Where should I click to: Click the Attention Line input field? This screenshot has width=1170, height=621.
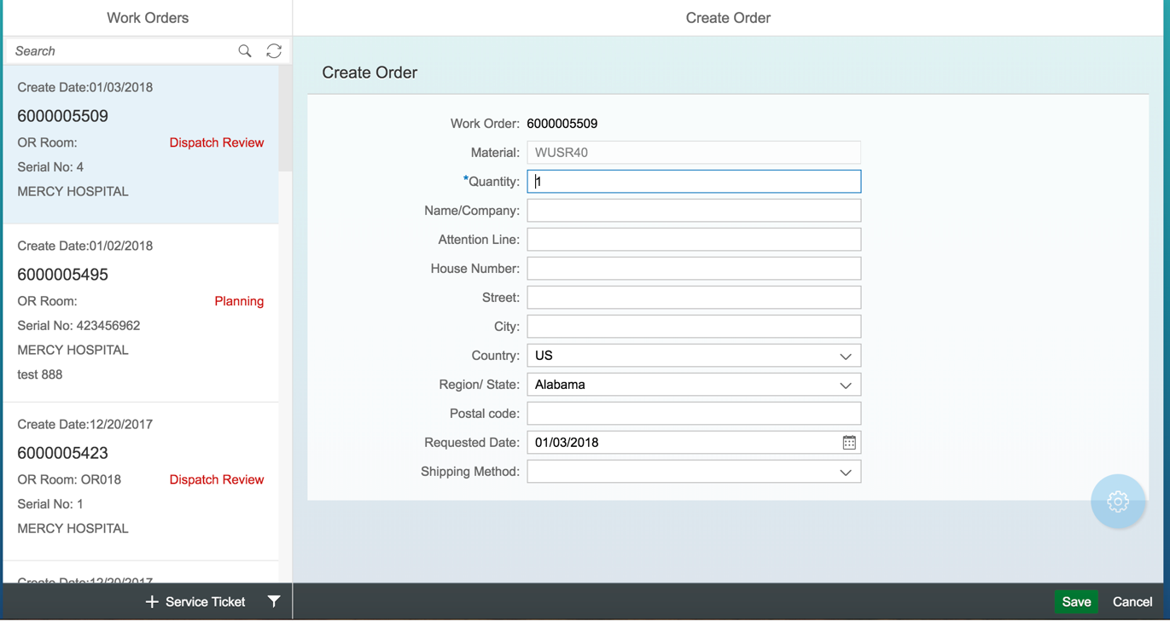tap(694, 240)
